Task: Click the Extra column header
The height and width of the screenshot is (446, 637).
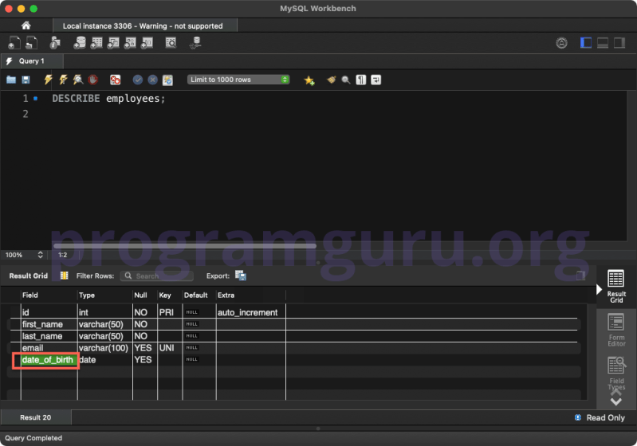Action: tap(250, 295)
